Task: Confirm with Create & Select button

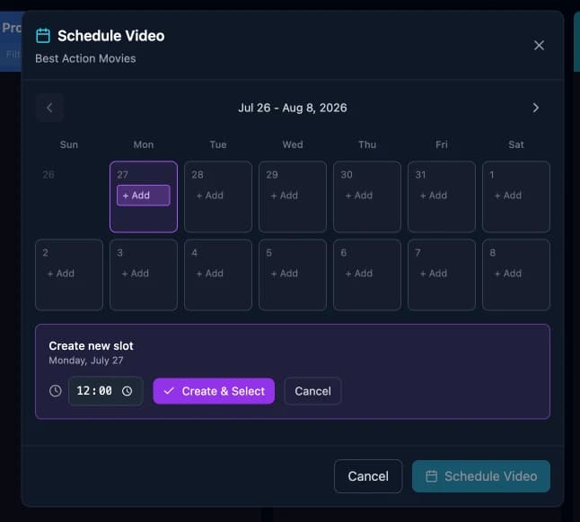Action: click(214, 391)
